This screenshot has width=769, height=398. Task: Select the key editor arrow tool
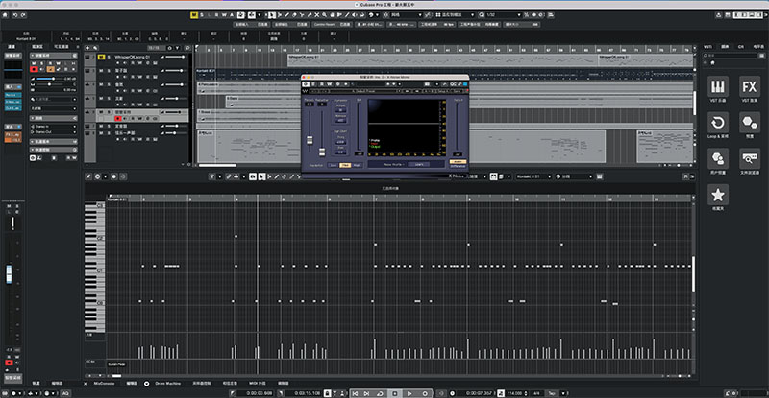click(261, 176)
